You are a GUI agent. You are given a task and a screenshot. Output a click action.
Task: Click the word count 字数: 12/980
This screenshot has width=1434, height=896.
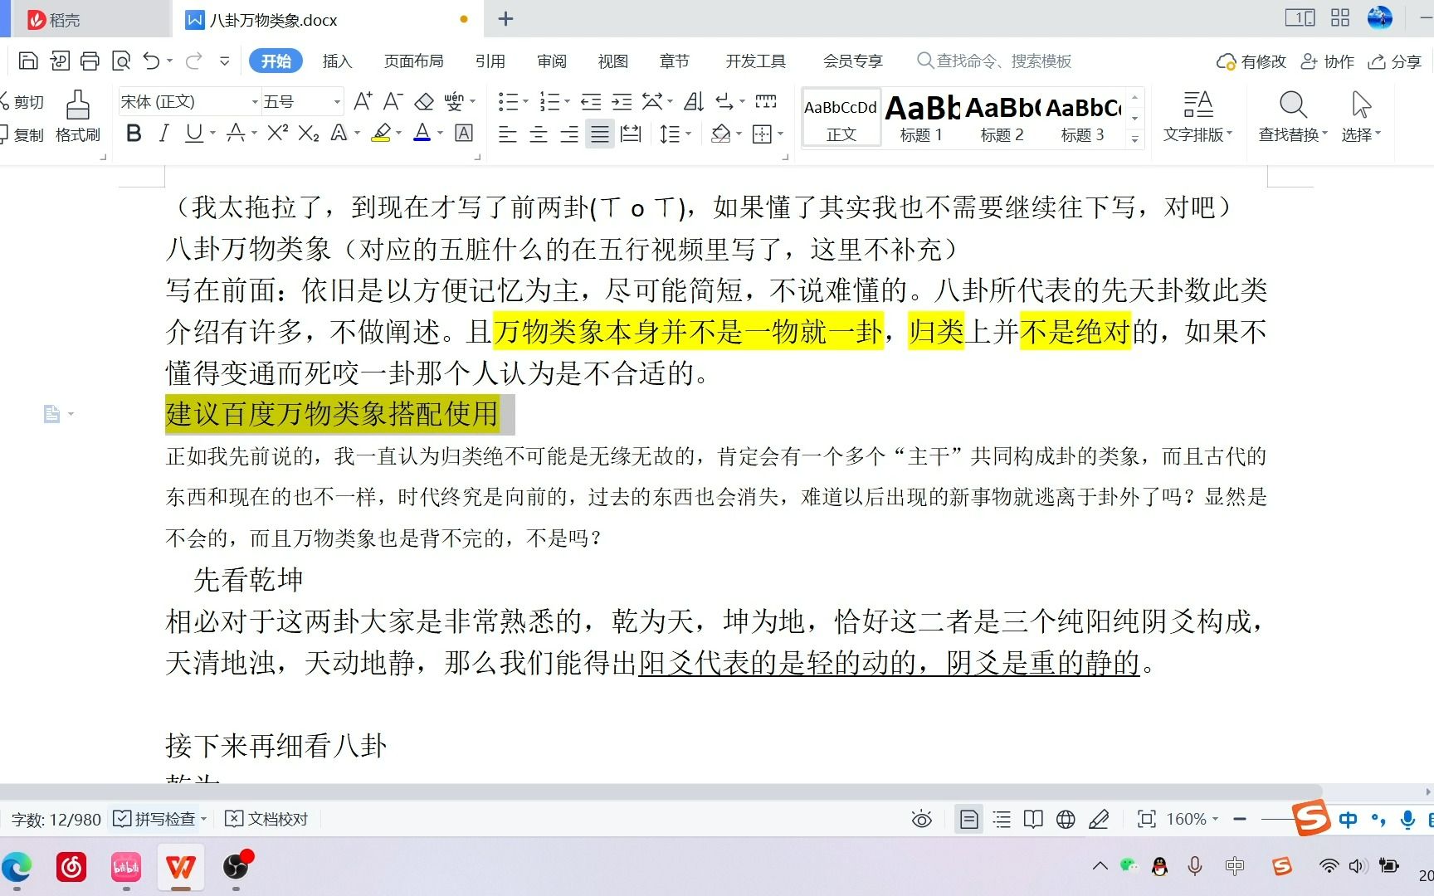coord(56,820)
